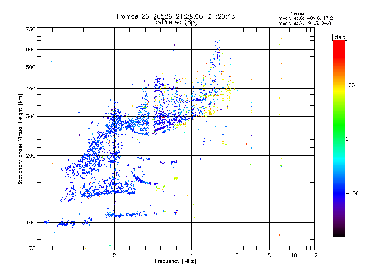Click the height axis label '300'
This screenshot has width=370, height=278.
(x=31, y=117)
